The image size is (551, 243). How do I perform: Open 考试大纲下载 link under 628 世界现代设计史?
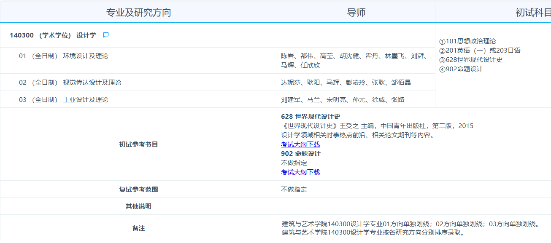(x=300, y=144)
